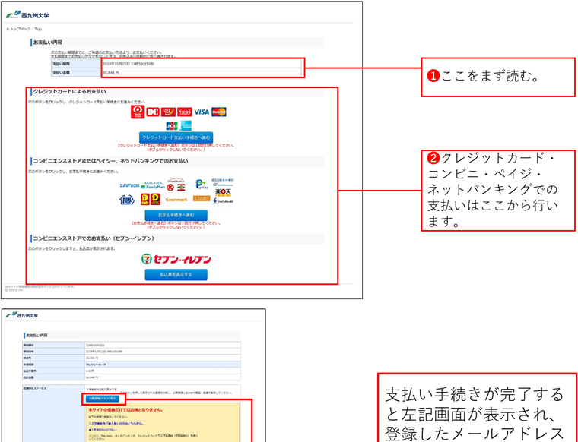
Task: Click the Japan Net Bank logo
Action: pyautogui.click(x=223, y=201)
